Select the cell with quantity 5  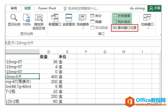49,86
